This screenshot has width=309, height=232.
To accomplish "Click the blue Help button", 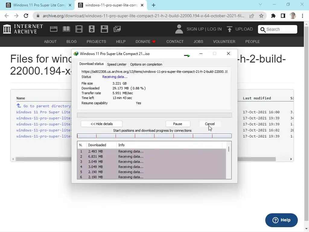I will 282,220.
